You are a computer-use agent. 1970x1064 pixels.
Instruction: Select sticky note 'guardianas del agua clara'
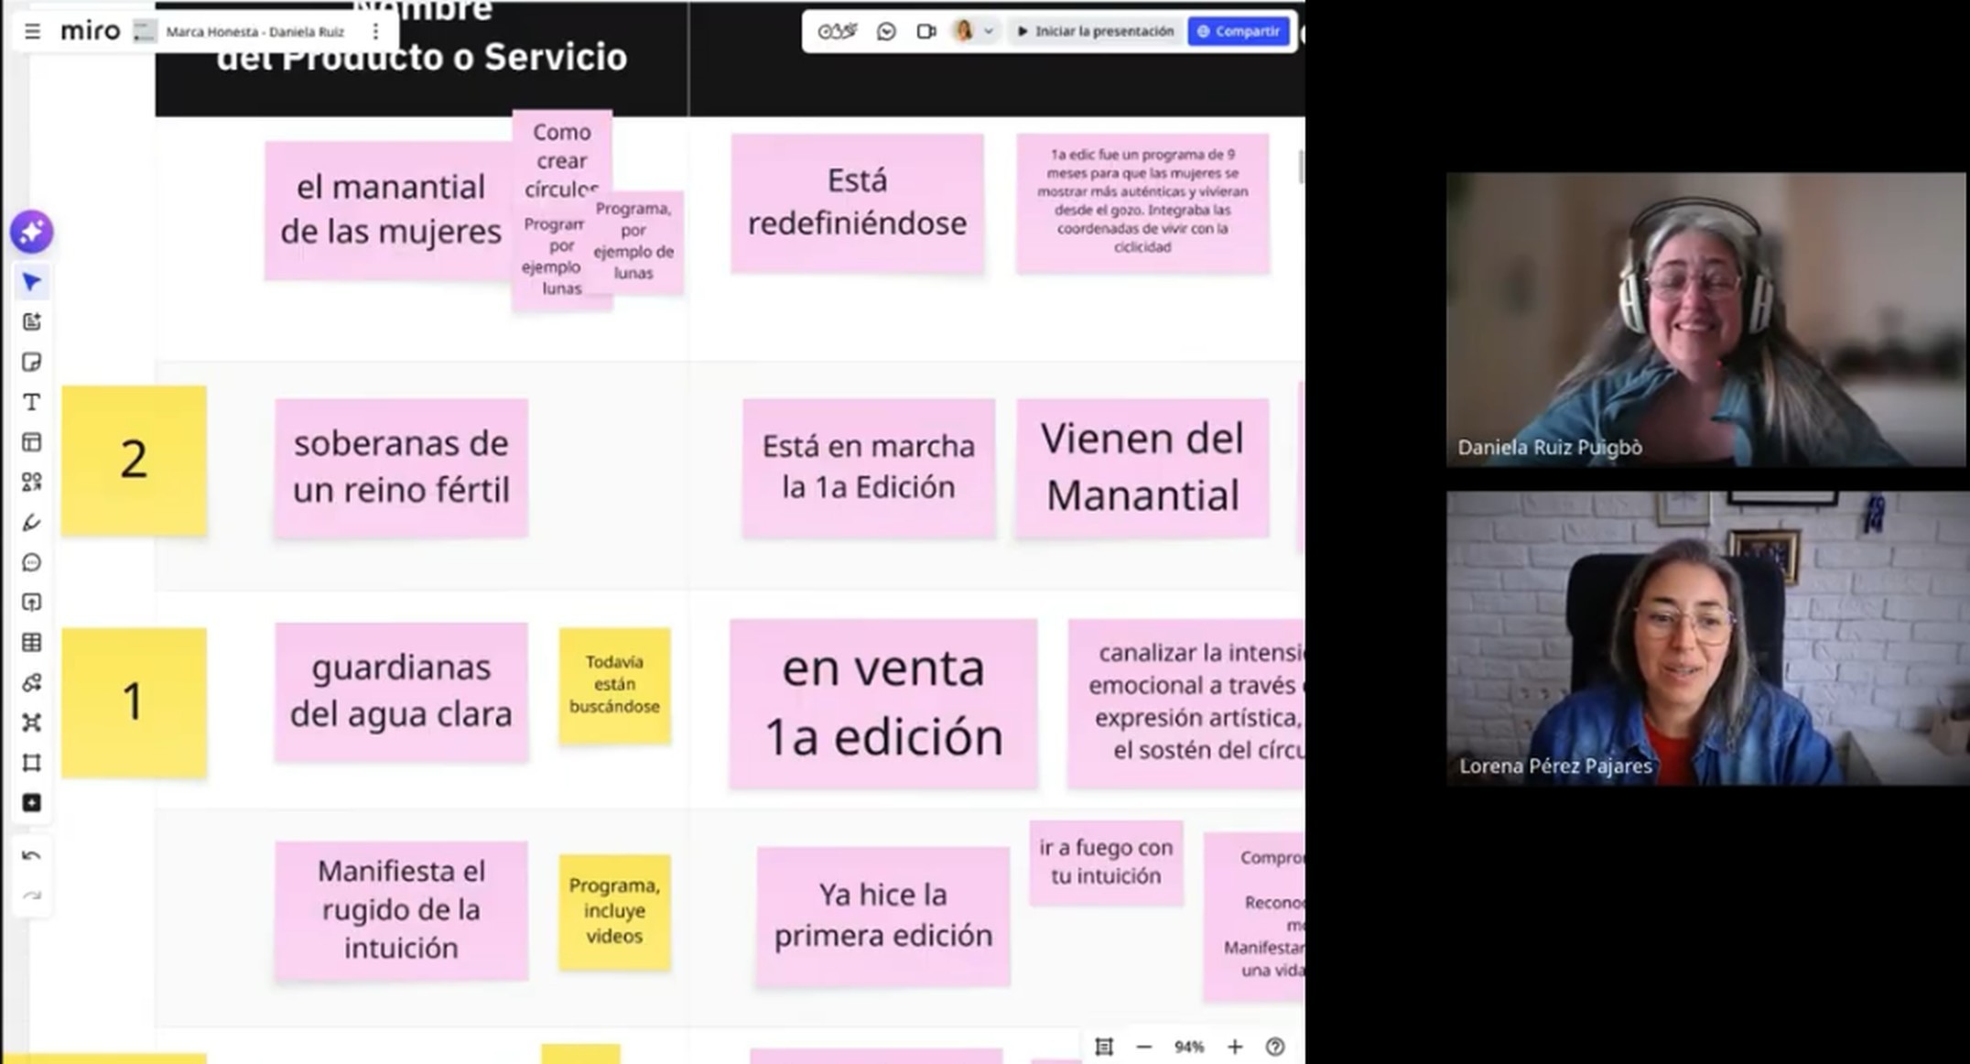click(401, 691)
